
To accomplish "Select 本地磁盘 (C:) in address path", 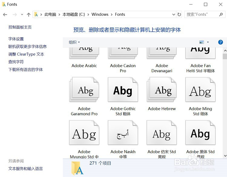I will click(74, 14).
